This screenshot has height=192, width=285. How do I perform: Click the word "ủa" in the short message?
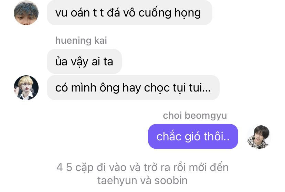click(61, 61)
